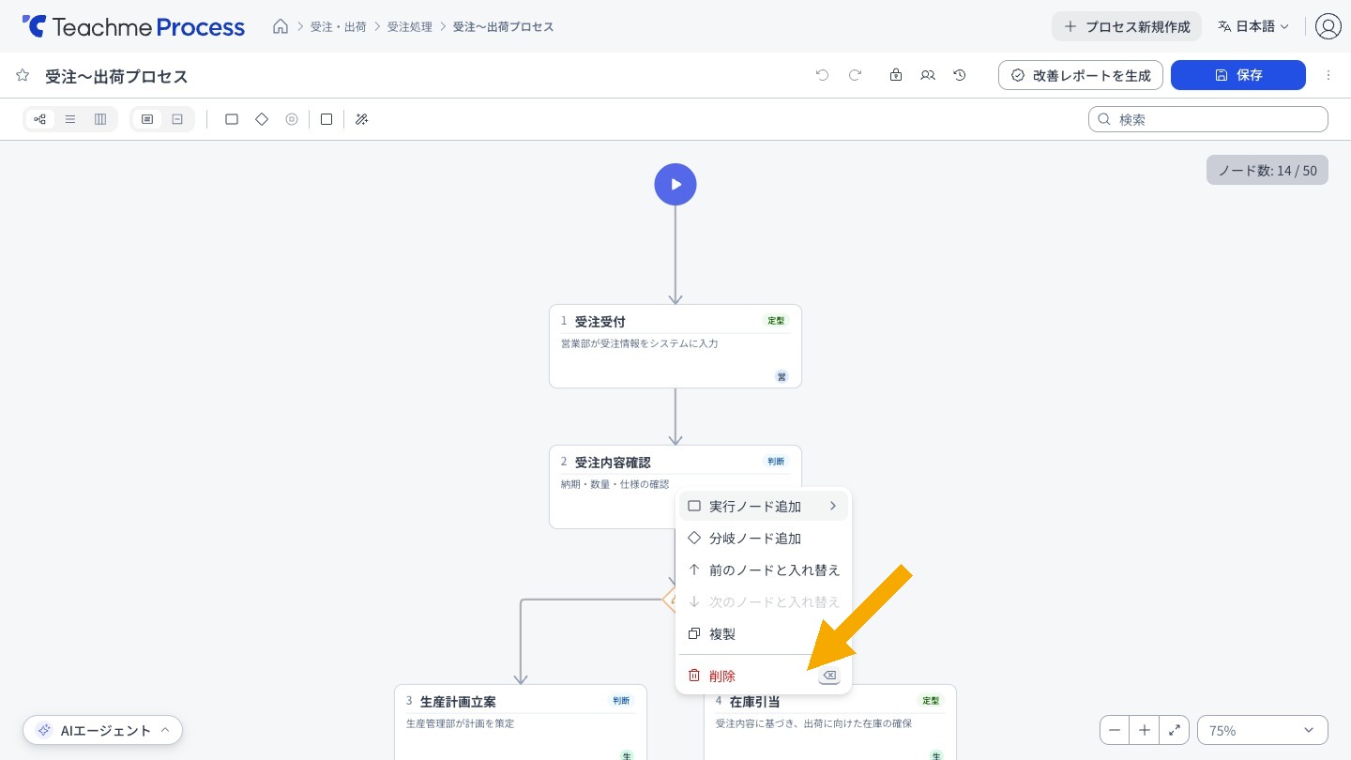Image resolution: width=1351 pixels, height=760 pixels.
Task: Click the プロセス新規作成 button
Action: (1127, 26)
